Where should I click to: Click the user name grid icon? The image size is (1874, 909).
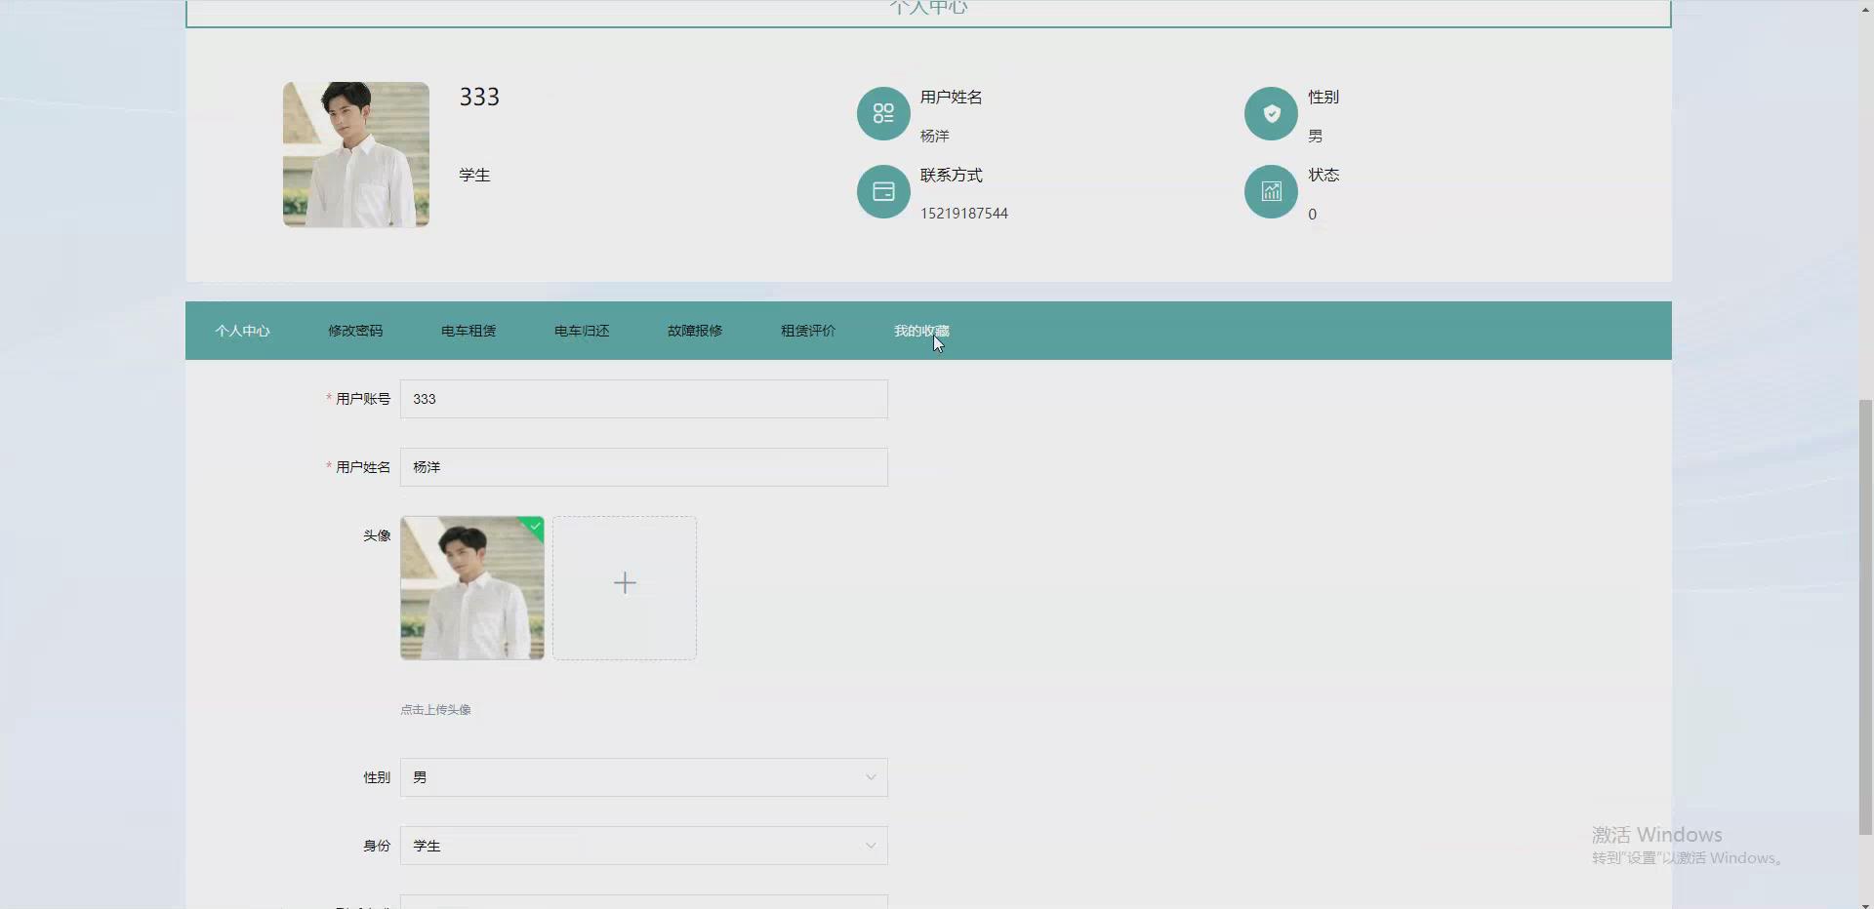coord(883,114)
